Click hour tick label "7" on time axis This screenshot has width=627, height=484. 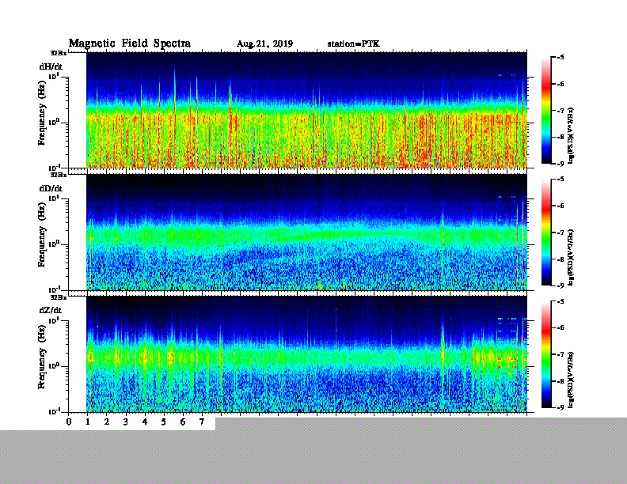tap(202, 422)
